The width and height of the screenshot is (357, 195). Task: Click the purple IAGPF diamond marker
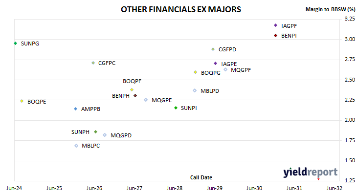pyautogui.click(x=275, y=25)
